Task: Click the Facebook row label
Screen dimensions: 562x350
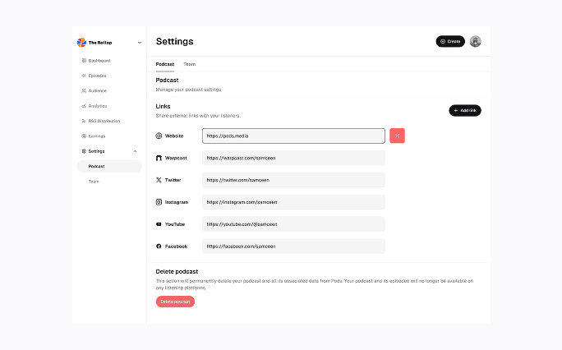Action: point(177,246)
